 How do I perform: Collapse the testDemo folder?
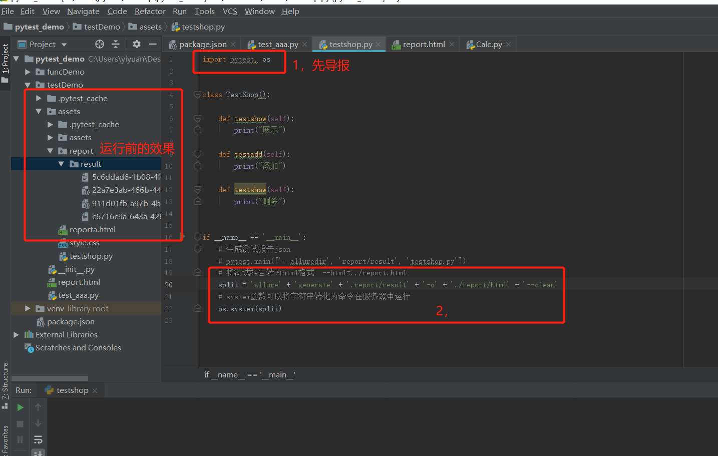click(x=28, y=85)
